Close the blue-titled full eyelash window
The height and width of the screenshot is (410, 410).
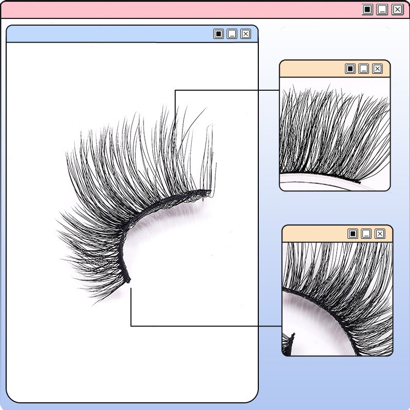(x=245, y=34)
